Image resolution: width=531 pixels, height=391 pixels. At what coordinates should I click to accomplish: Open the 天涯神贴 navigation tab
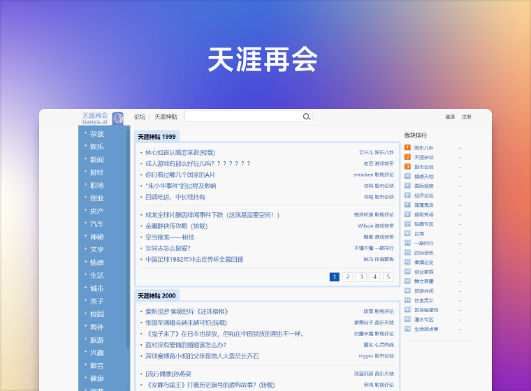pyautogui.click(x=166, y=117)
